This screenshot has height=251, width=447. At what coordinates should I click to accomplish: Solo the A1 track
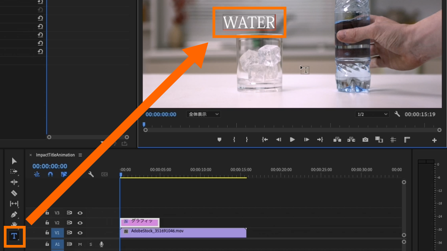click(91, 244)
